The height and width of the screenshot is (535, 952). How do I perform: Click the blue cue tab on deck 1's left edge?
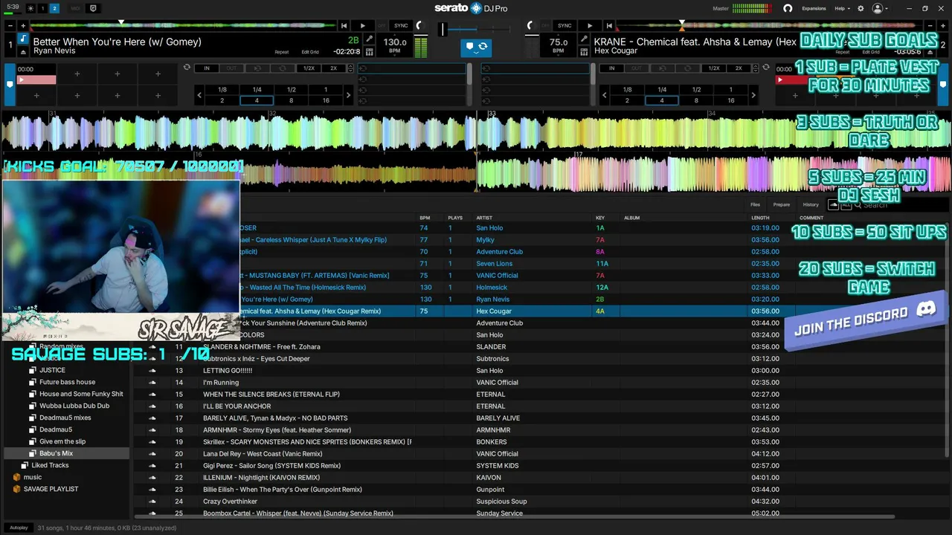click(x=10, y=84)
